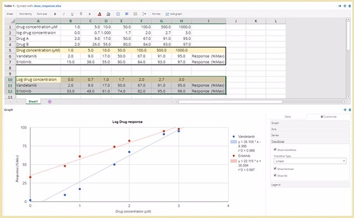Image resolution: width=354 pixels, height=218 pixels.
Task: Select column J header
Action: (236, 21)
